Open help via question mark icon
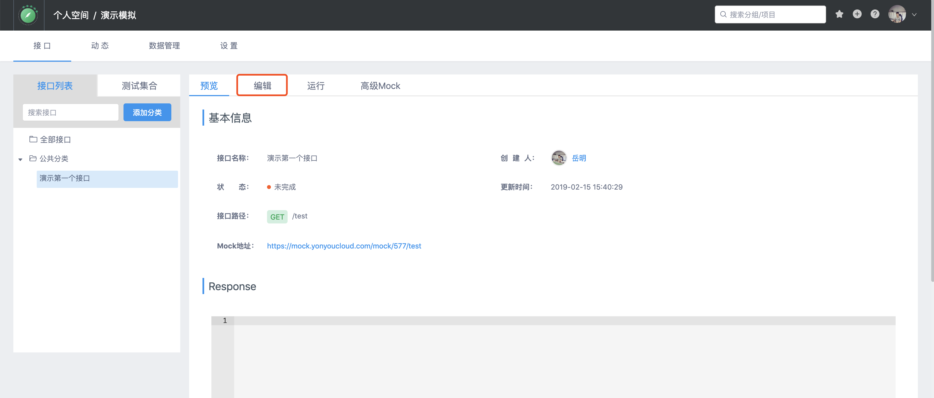 (874, 14)
